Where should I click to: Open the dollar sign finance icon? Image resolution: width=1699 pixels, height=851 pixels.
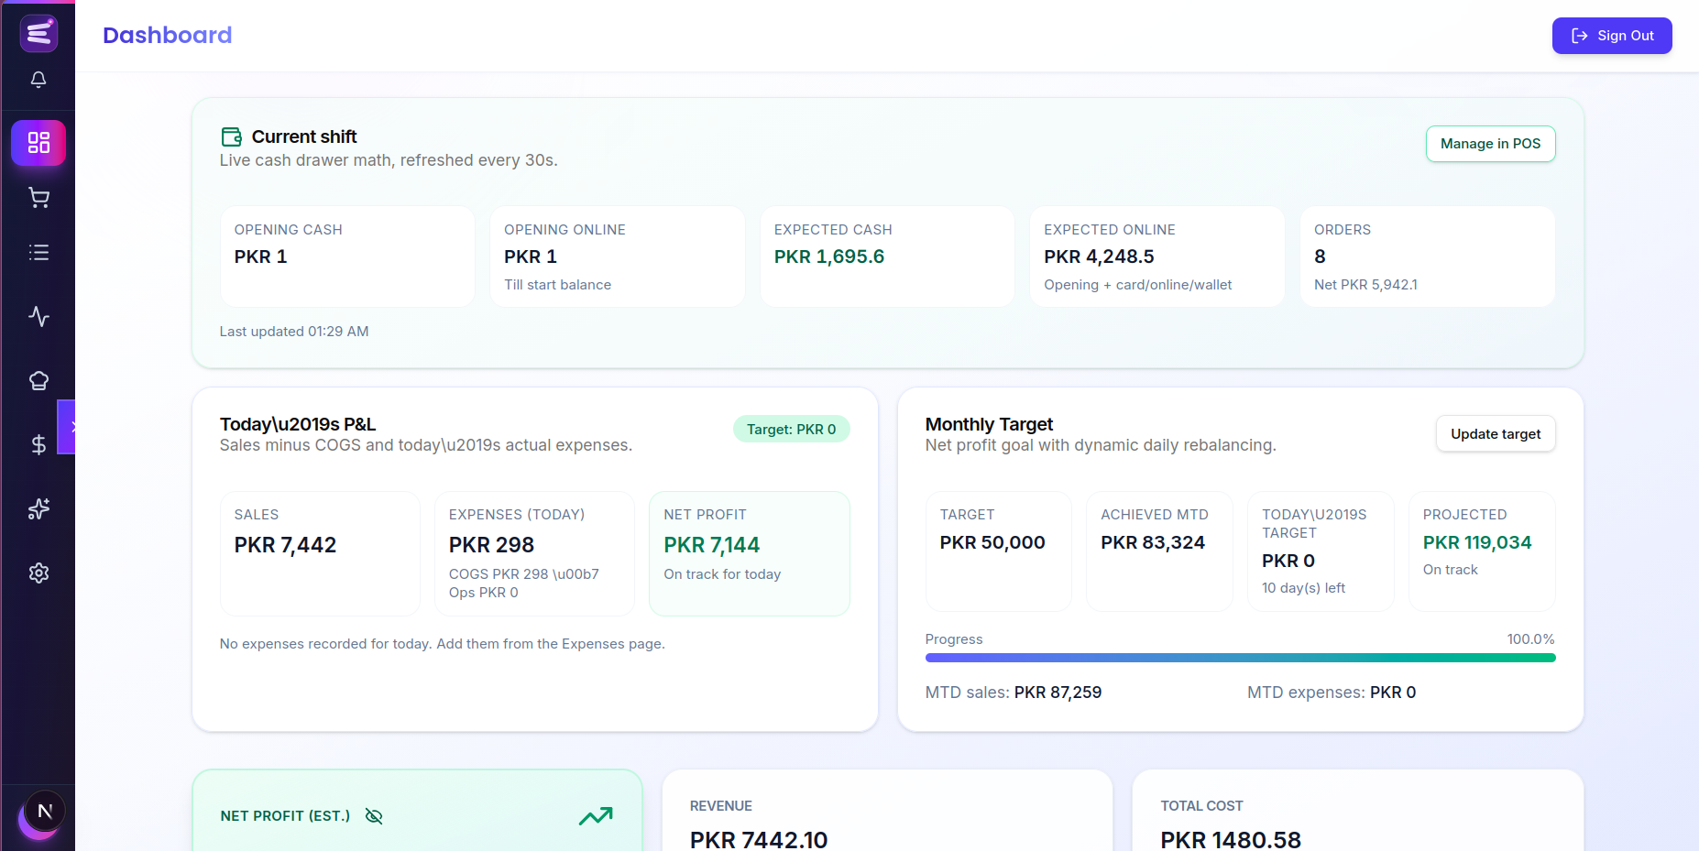(x=38, y=445)
